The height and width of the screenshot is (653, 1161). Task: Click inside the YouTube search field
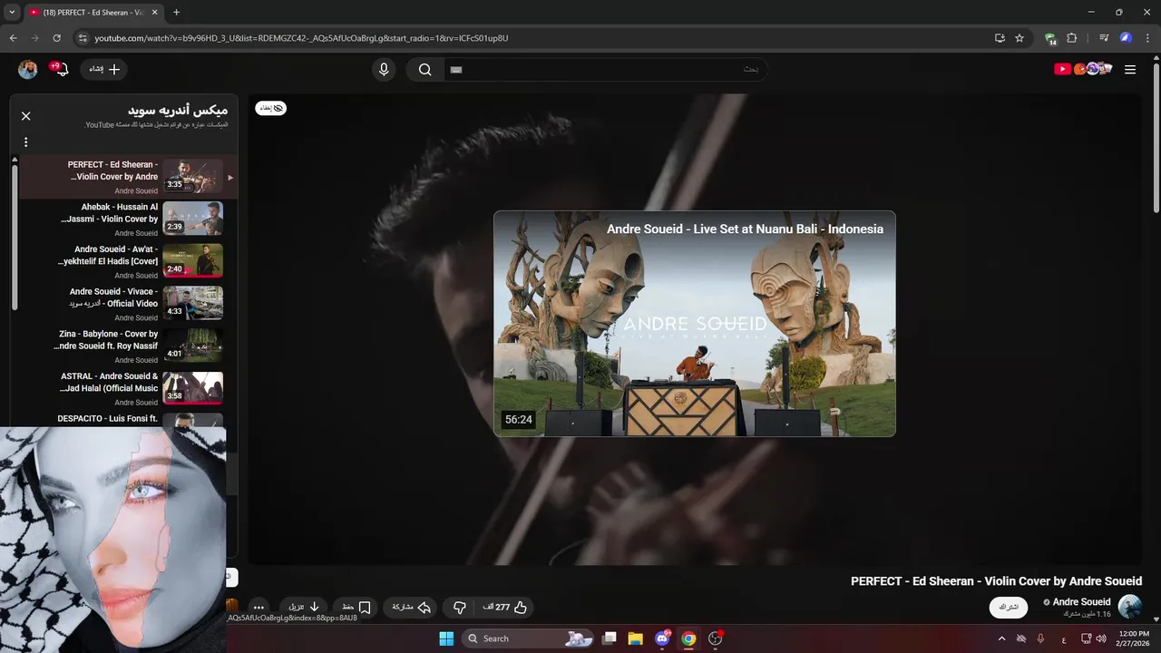coord(605,70)
